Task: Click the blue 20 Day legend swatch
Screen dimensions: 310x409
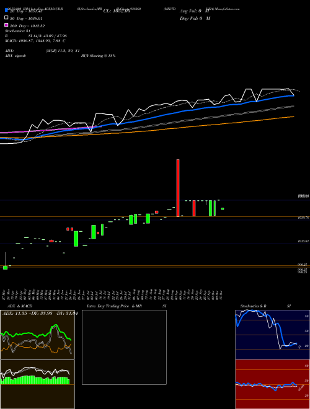Action: [6, 11]
